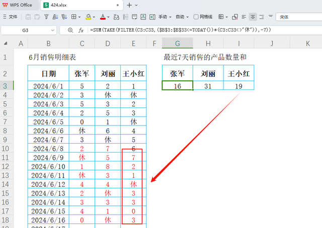Click the 王小红 header in column E

pyautogui.click(x=133, y=73)
